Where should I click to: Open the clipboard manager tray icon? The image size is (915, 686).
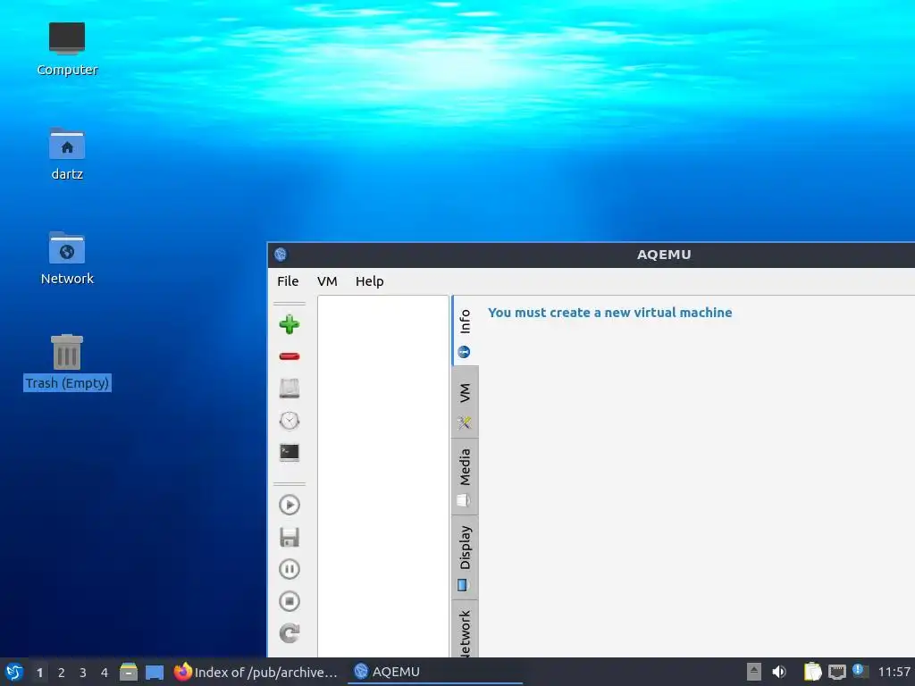click(812, 672)
